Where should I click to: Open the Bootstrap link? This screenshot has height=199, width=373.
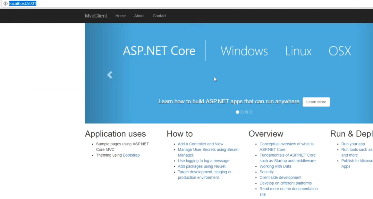[x=131, y=155]
